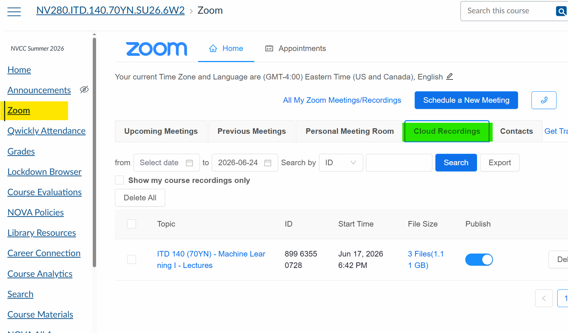
Task: Switch to Personal Meeting Room tab
Action: (x=350, y=131)
